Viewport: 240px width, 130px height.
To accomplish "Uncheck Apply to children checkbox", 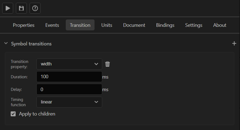I will 13,114.
